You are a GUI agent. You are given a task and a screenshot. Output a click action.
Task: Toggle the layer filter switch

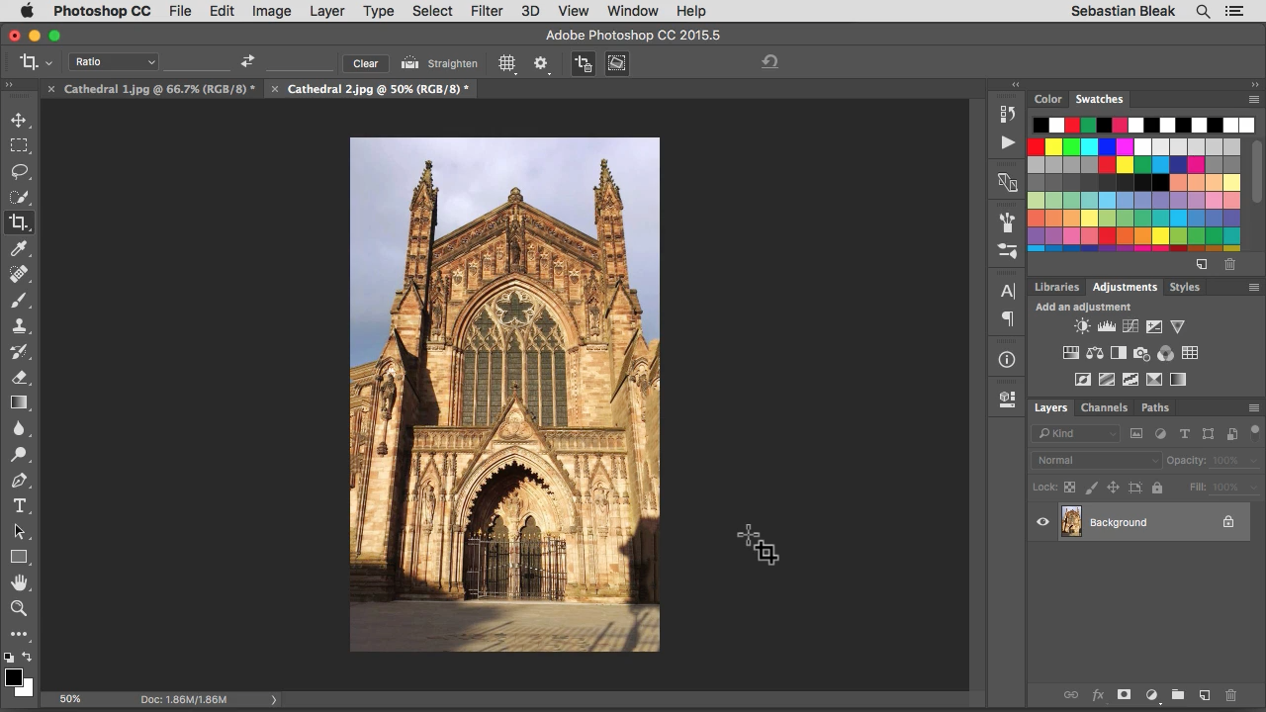click(x=1254, y=431)
